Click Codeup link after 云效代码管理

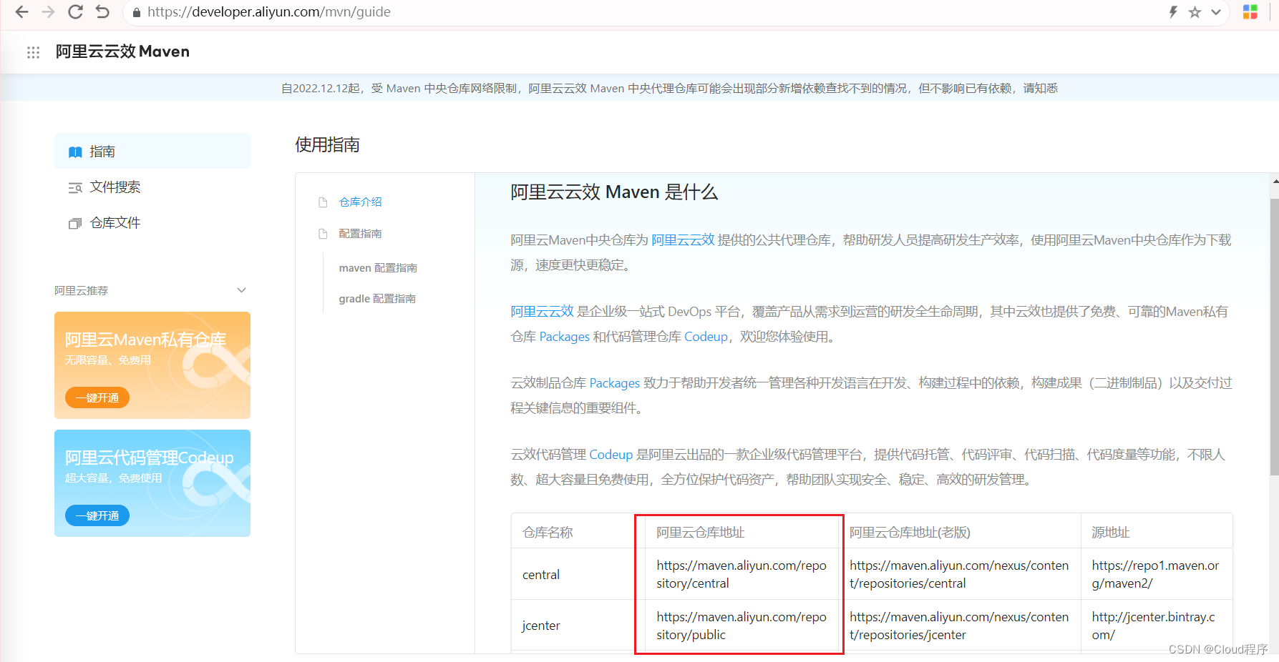pyautogui.click(x=611, y=455)
